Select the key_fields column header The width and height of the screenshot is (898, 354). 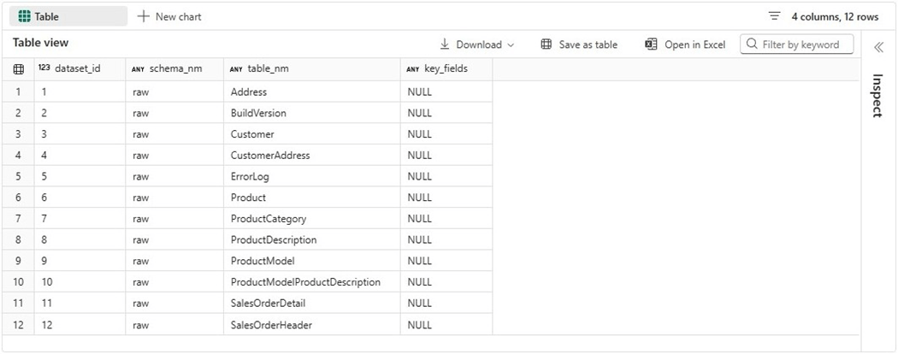click(x=446, y=69)
